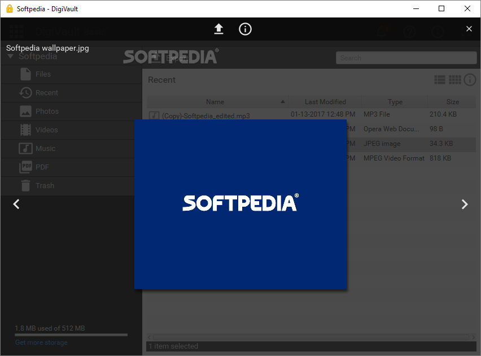Select the (Copy)-Softpedia_edited.mp3 file row
The image size is (481, 356).
tap(312, 114)
